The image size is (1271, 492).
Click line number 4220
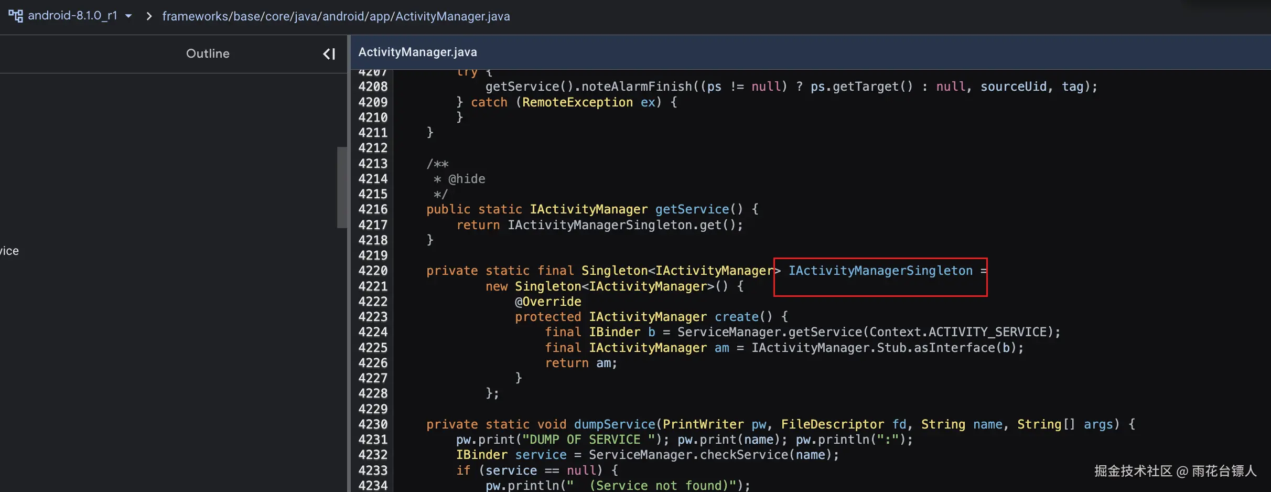click(x=373, y=271)
